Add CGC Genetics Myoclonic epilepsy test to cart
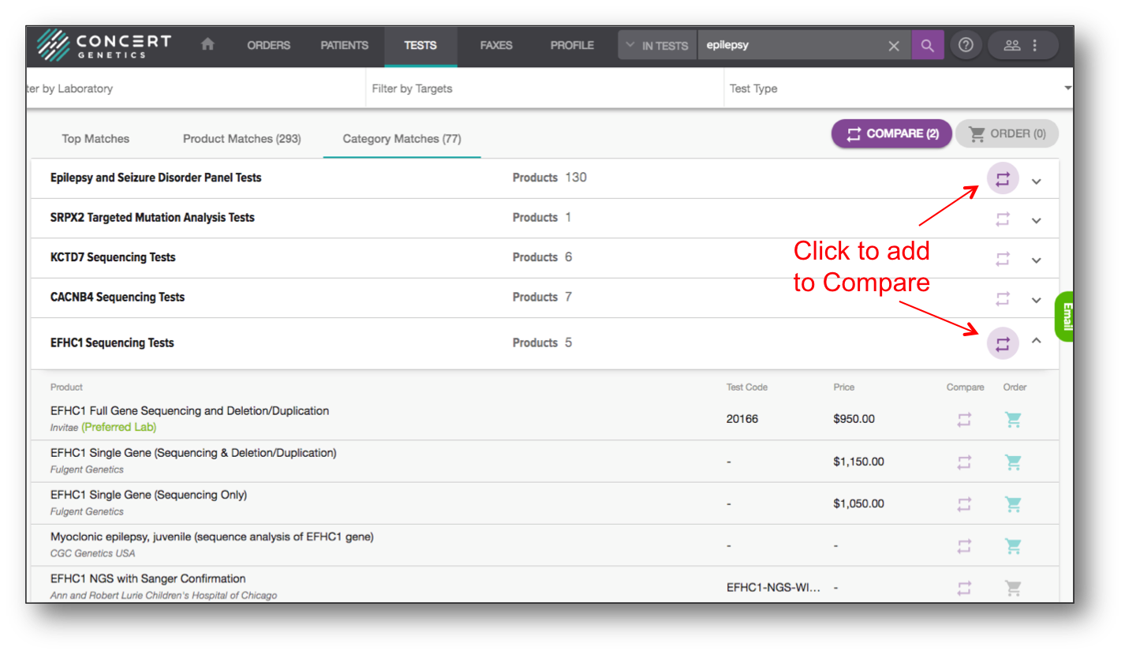 pos(1013,545)
